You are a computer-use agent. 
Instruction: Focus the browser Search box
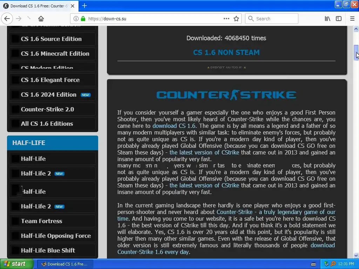272,19
